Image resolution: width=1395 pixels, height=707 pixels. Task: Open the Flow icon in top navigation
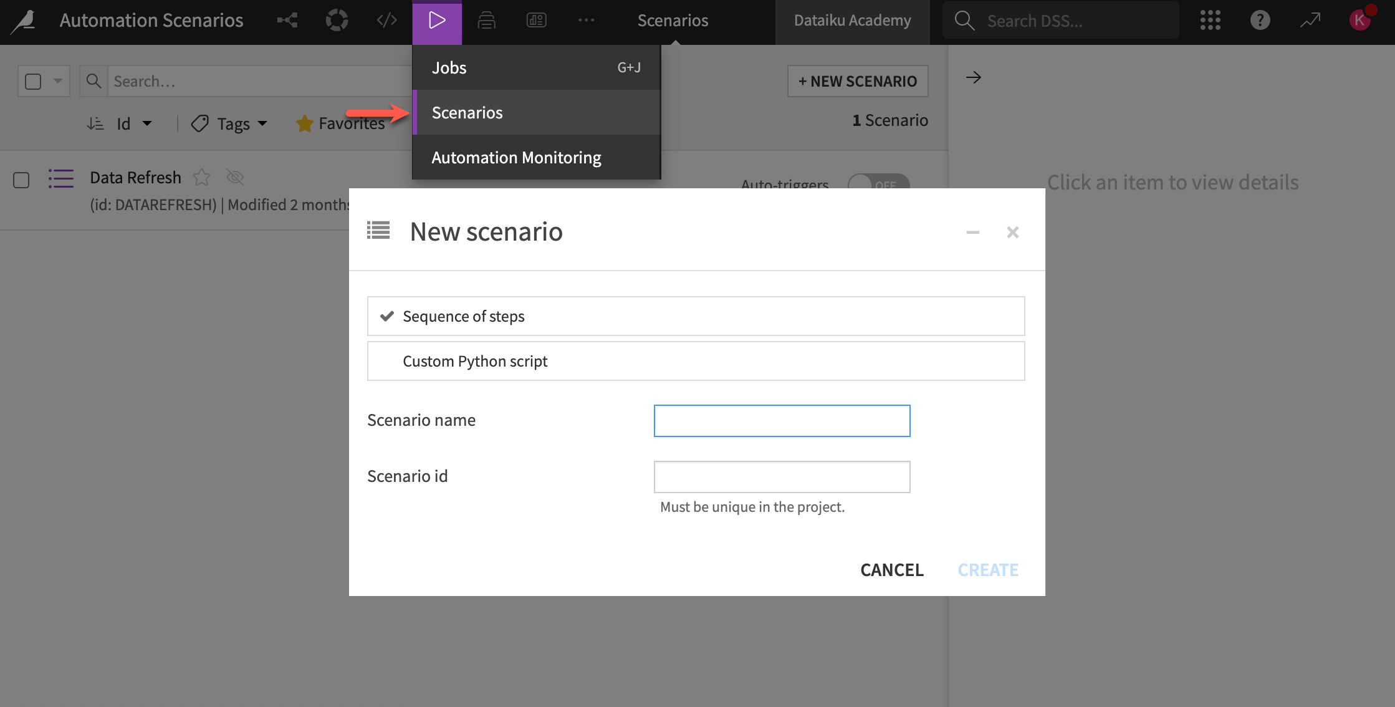coord(287,21)
